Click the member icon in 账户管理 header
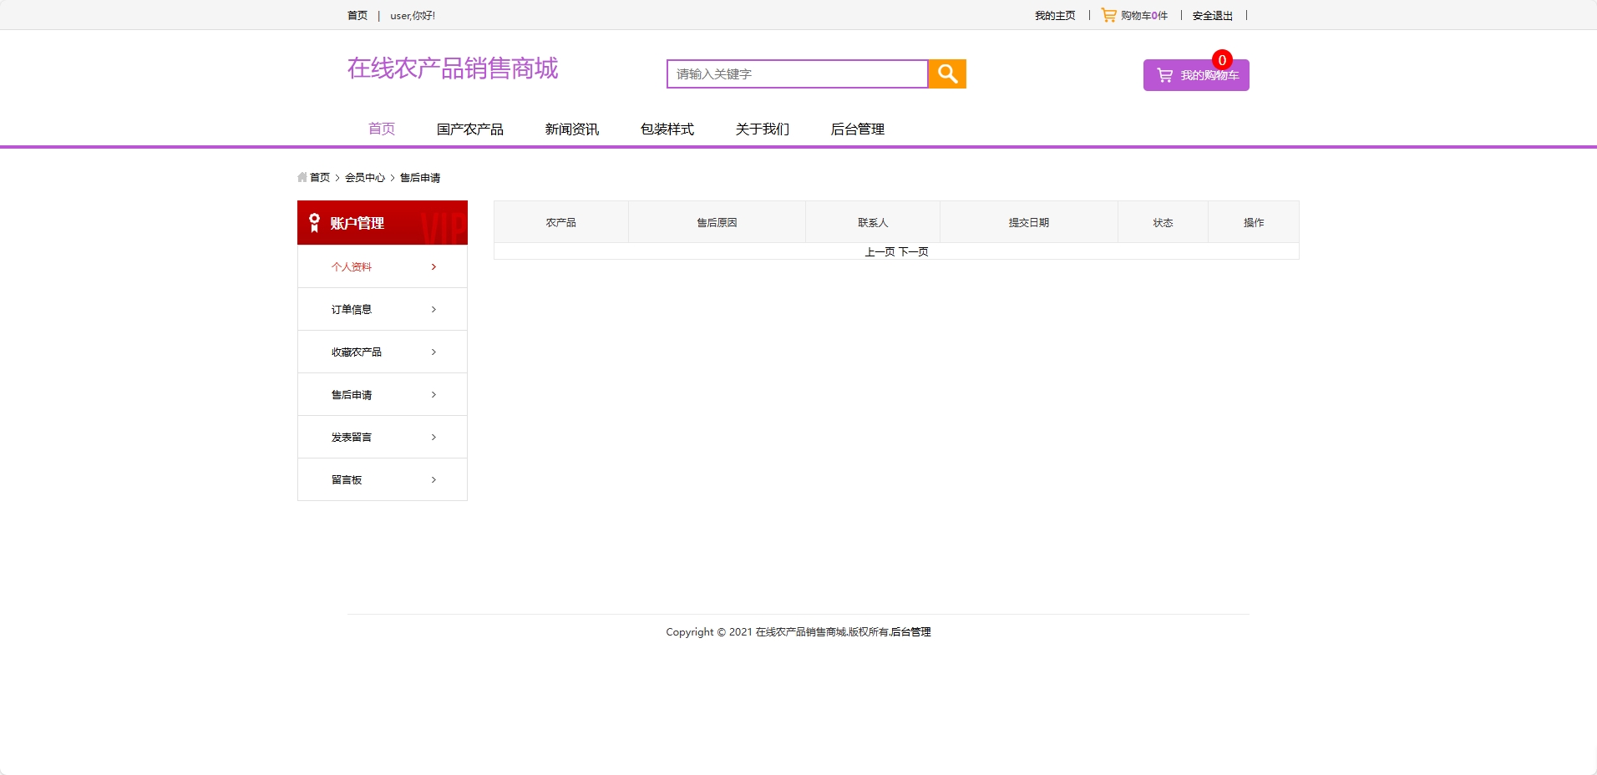Viewport: 1597px width, 775px height. [x=313, y=222]
